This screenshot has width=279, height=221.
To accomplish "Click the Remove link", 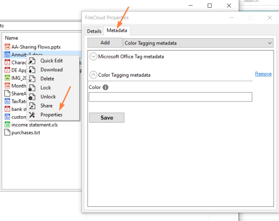I will pos(263,74).
